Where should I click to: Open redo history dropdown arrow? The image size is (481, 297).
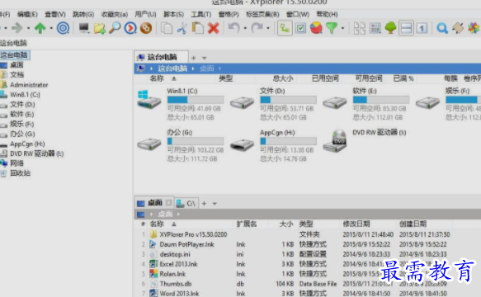coord(268,28)
